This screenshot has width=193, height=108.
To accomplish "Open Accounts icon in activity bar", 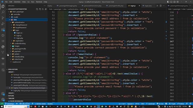I will [3, 94].
